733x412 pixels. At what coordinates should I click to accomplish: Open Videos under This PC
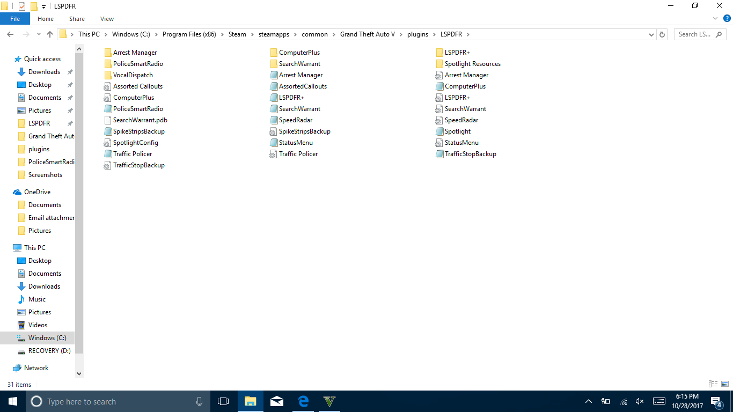pos(38,325)
